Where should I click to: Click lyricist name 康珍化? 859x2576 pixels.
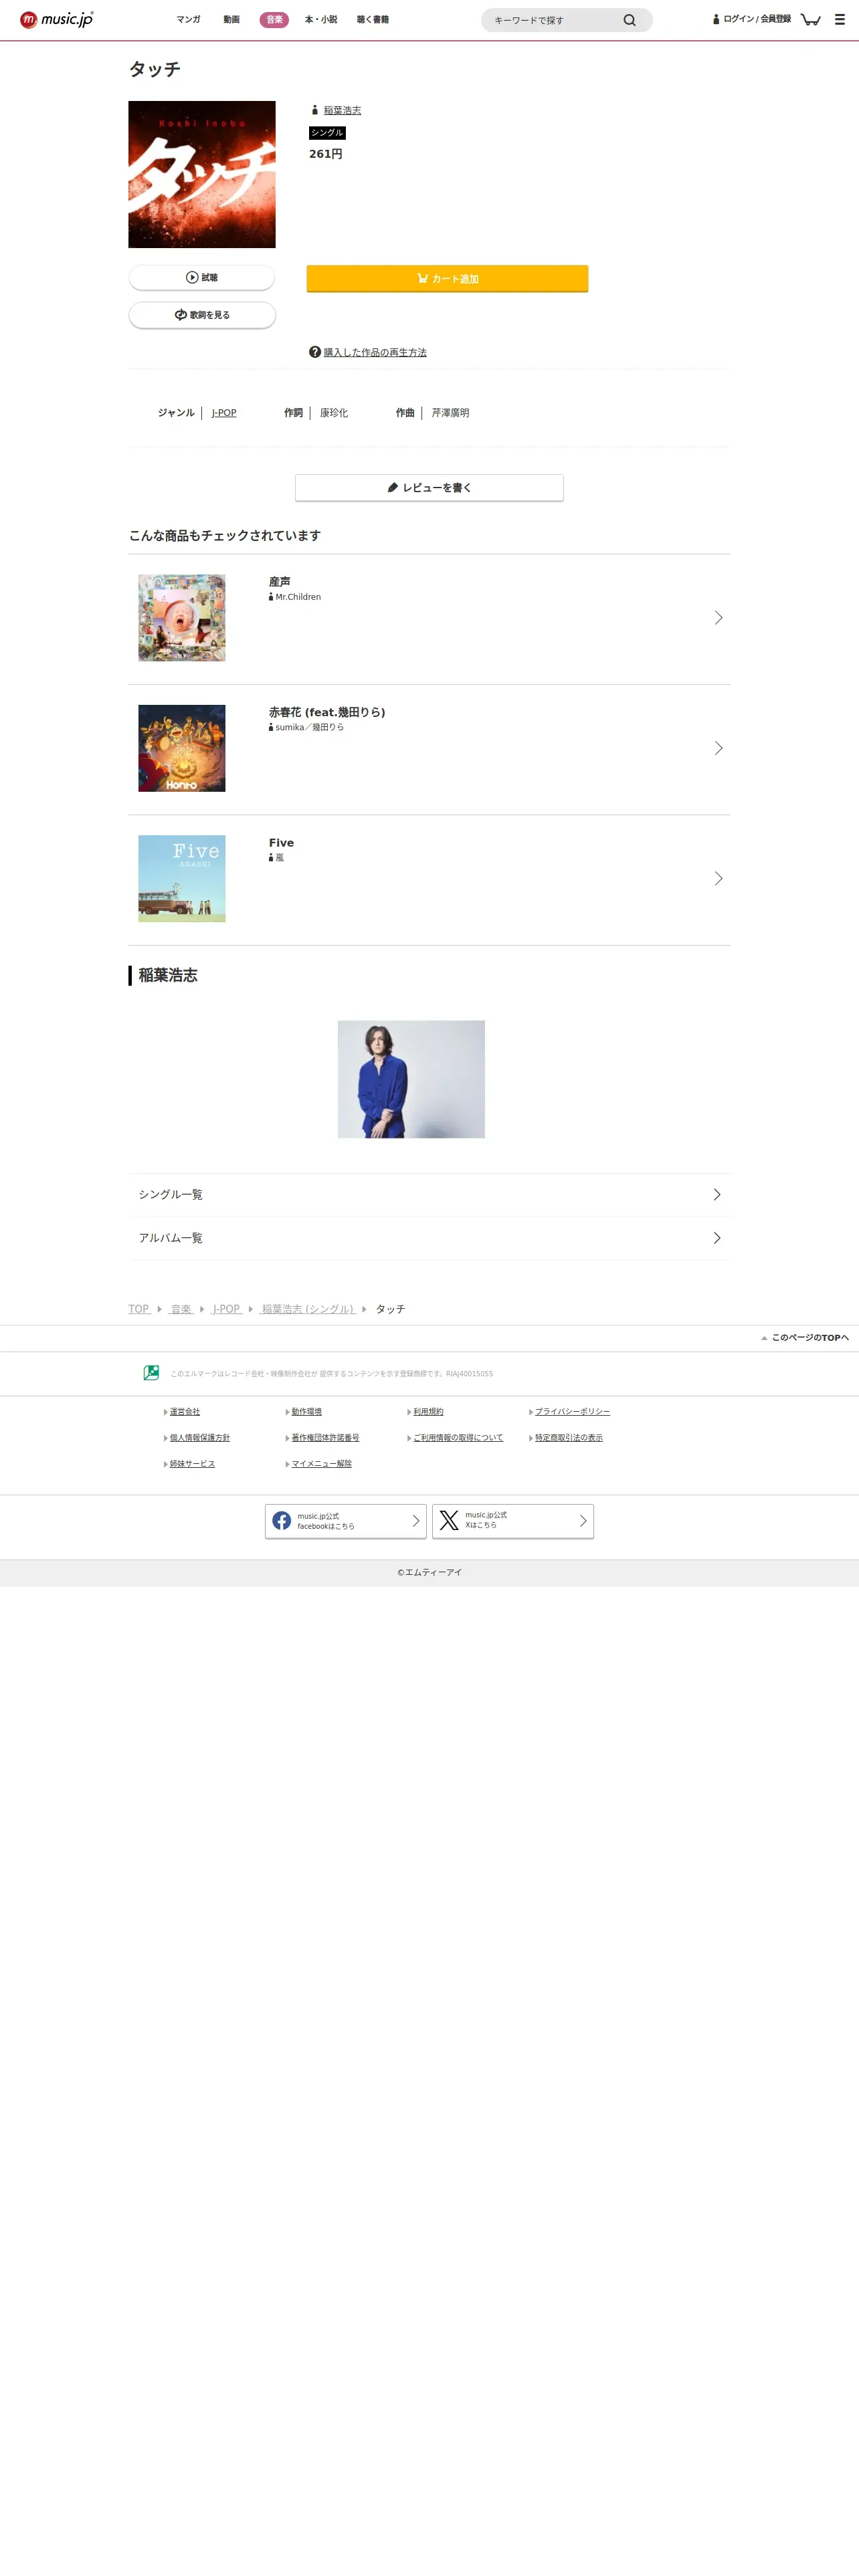point(334,413)
